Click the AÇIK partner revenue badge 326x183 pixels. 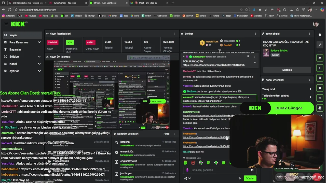[x=70, y=42]
